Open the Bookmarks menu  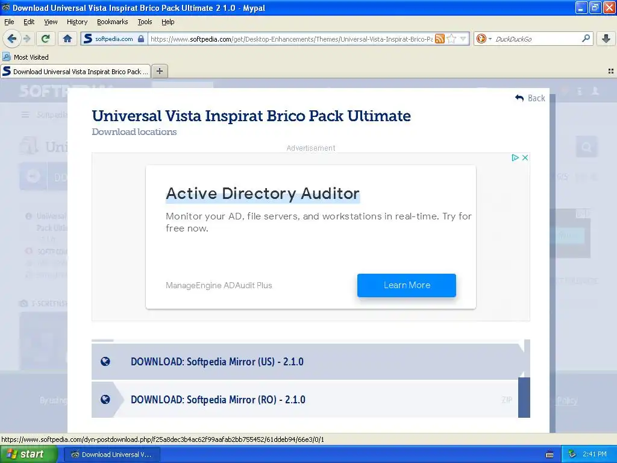click(x=112, y=22)
